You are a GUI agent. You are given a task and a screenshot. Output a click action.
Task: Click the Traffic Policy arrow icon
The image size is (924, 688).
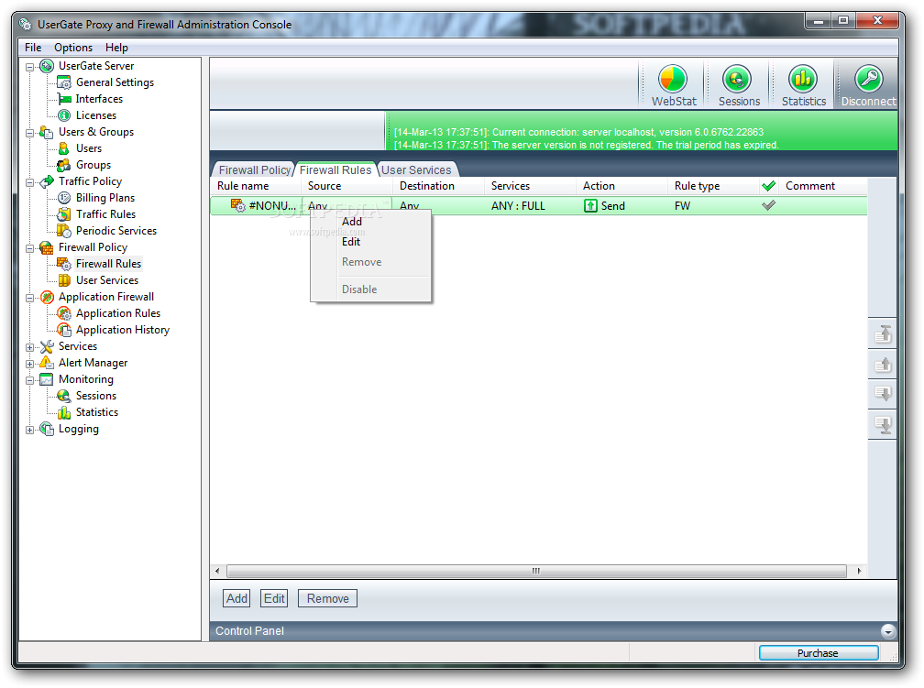[47, 181]
